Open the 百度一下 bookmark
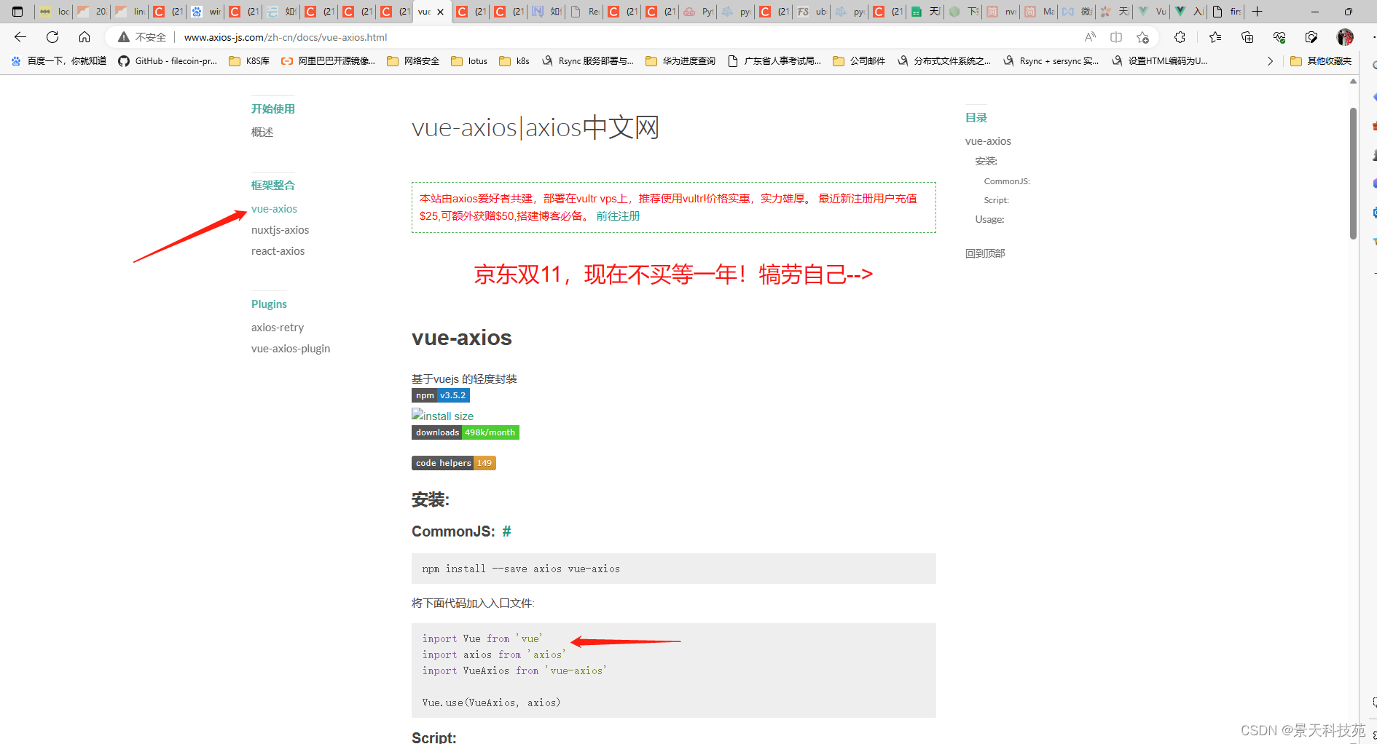1377x744 pixels. 59,61
